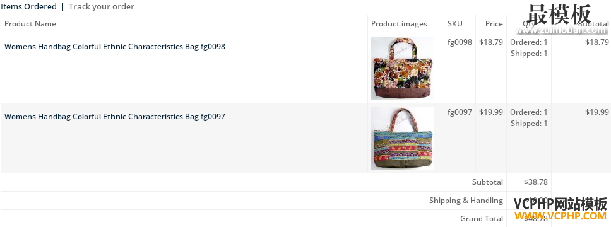This screenshot has width=611, height=227.
Task: Click the floral handbag fg0098 product image
Action: point(403,68)
